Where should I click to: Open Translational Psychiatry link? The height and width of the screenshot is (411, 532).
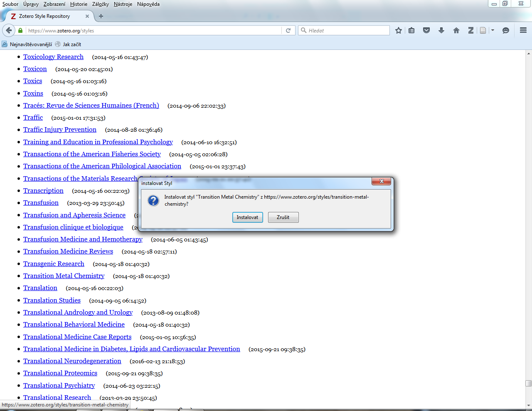point(59,386)
